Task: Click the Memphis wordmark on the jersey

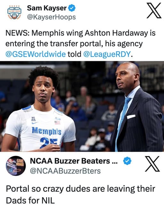Action: click(46, 131)
